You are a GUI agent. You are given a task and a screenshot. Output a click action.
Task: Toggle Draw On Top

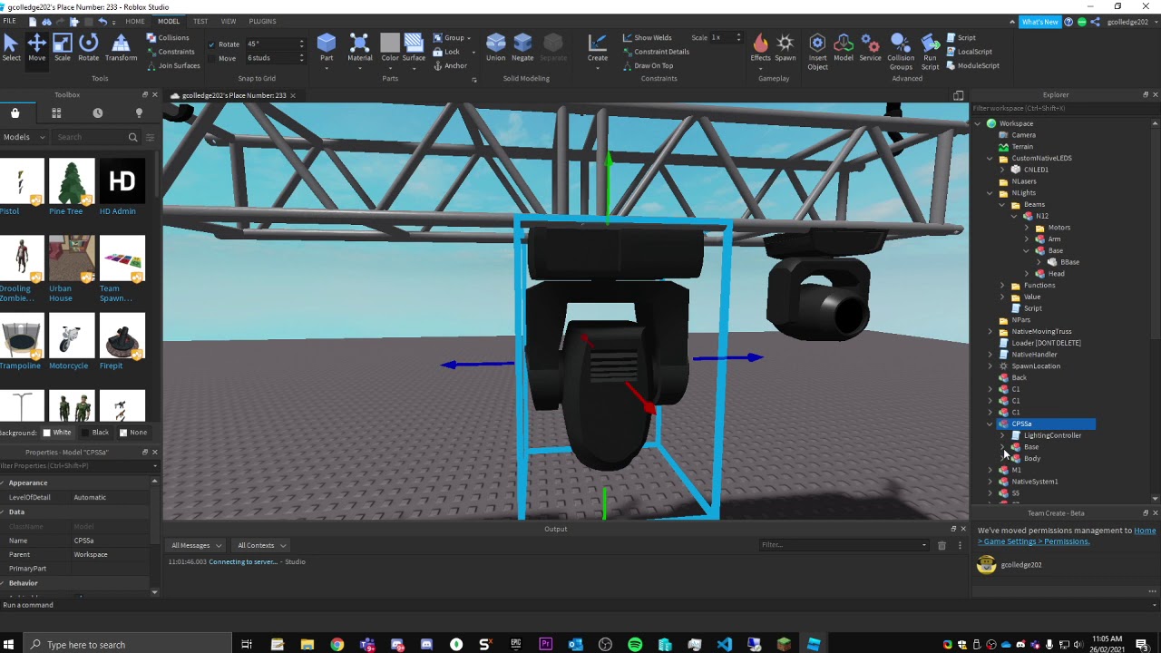pyautogui.click(x=648, y=65)
